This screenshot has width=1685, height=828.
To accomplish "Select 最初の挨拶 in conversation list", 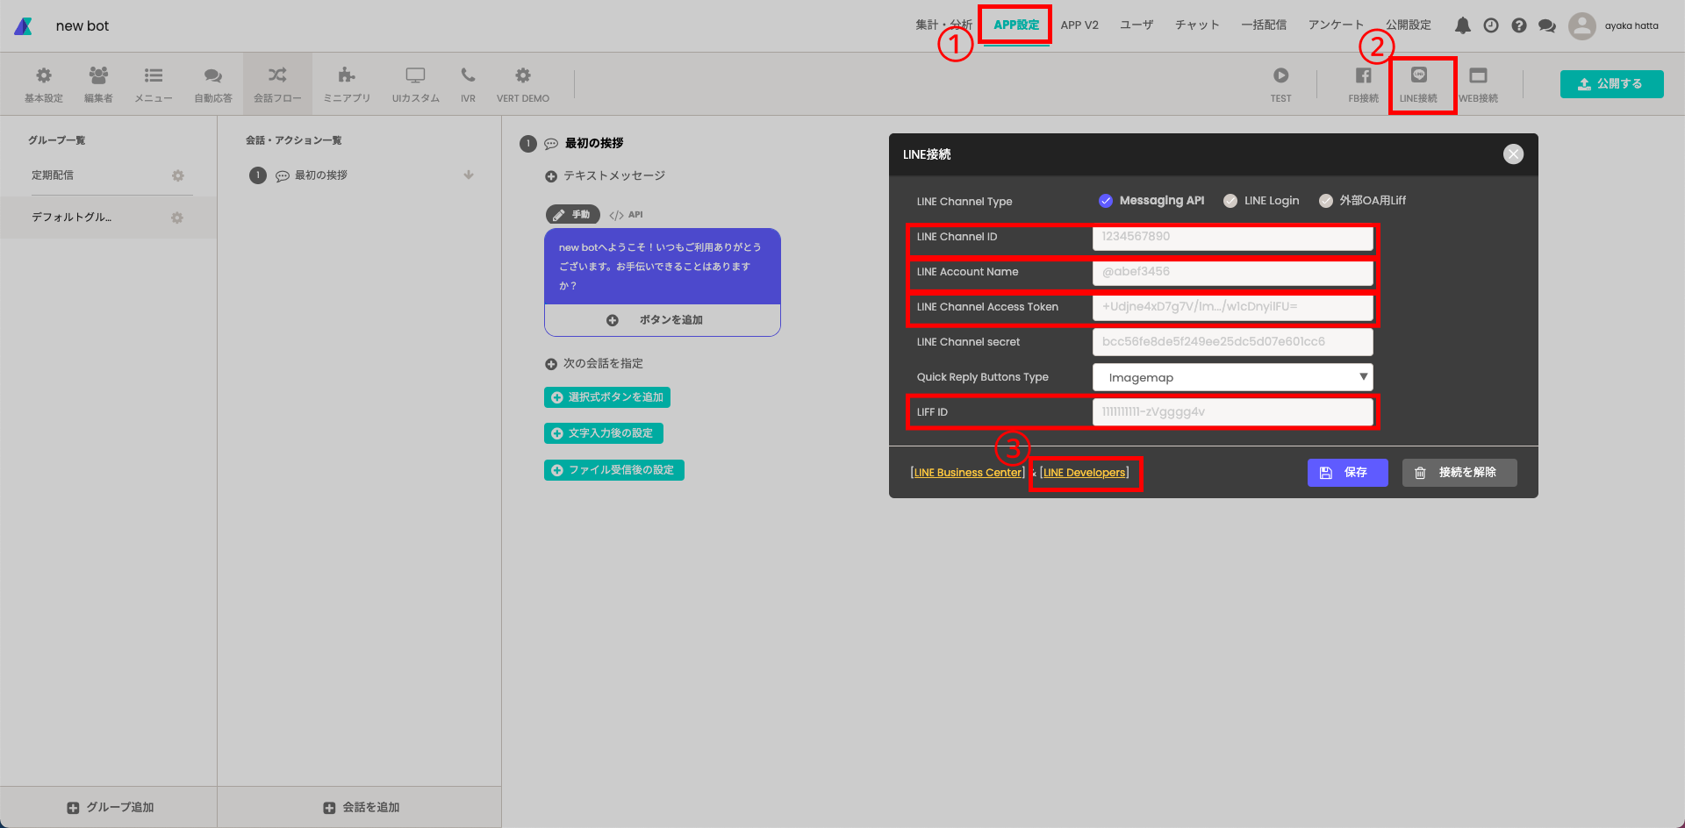I will 321,175.
